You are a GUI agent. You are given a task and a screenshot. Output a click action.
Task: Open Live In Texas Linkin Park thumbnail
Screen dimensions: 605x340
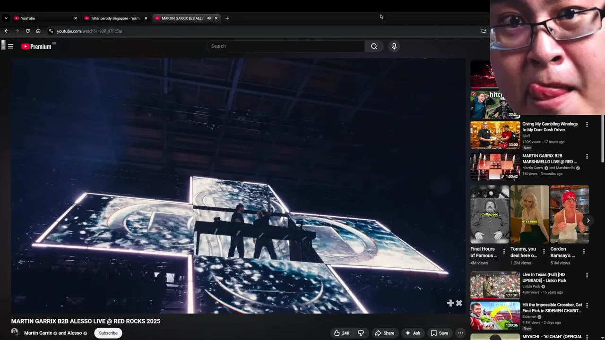495,285
